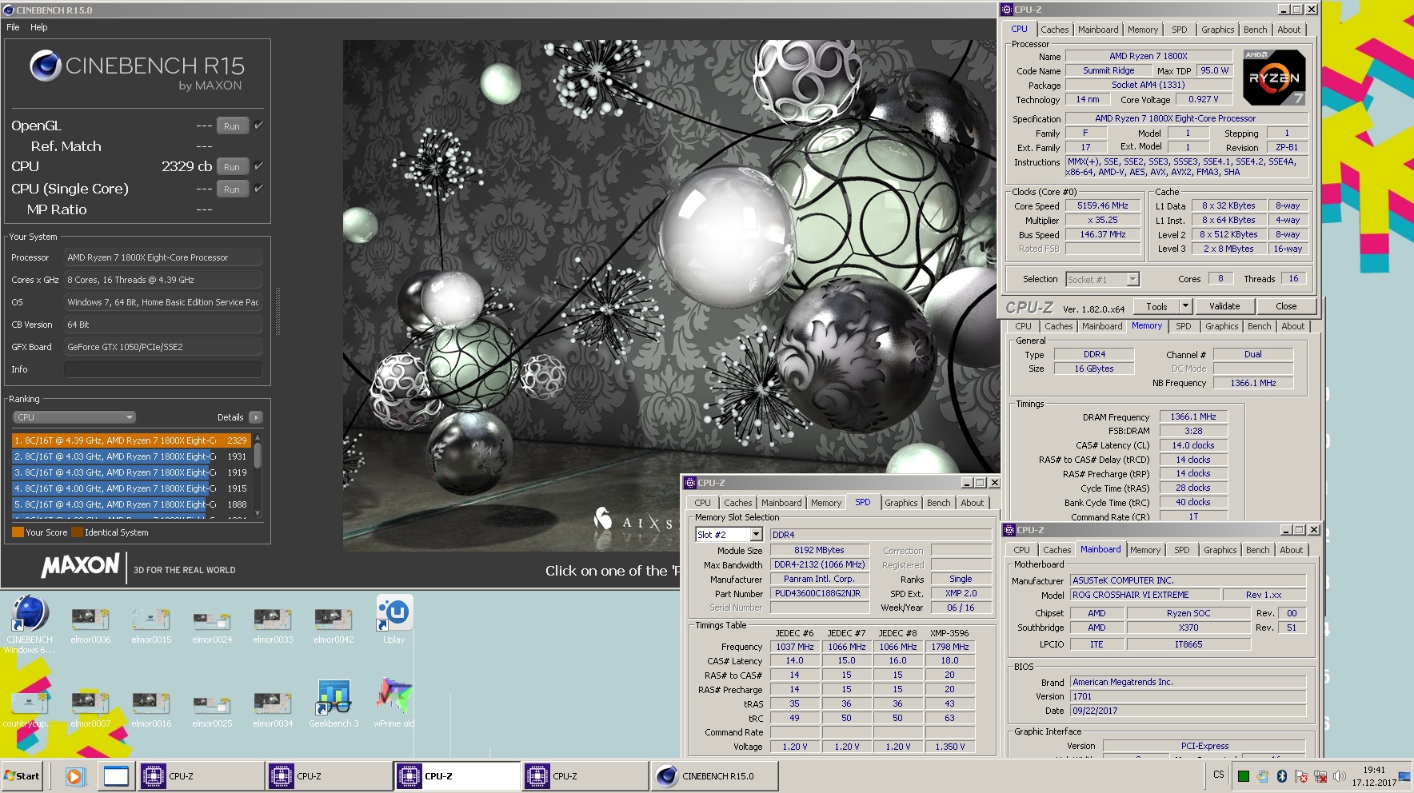The image size is (1414, 793).
Task: Click the AMD Ryzen 7 logo in CPU-Z
Action: point(1274,78)
